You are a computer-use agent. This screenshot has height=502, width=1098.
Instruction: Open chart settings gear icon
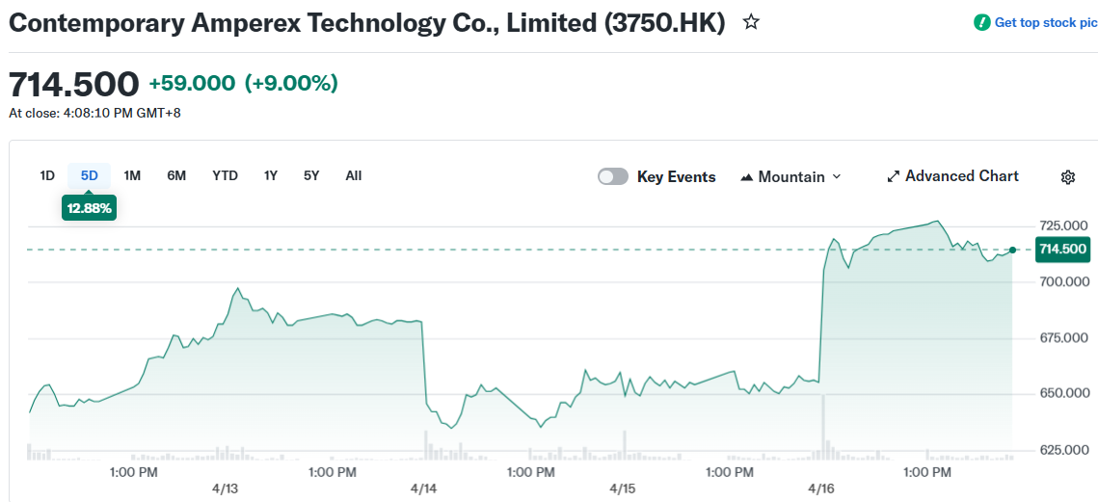tap(1067, 177)
